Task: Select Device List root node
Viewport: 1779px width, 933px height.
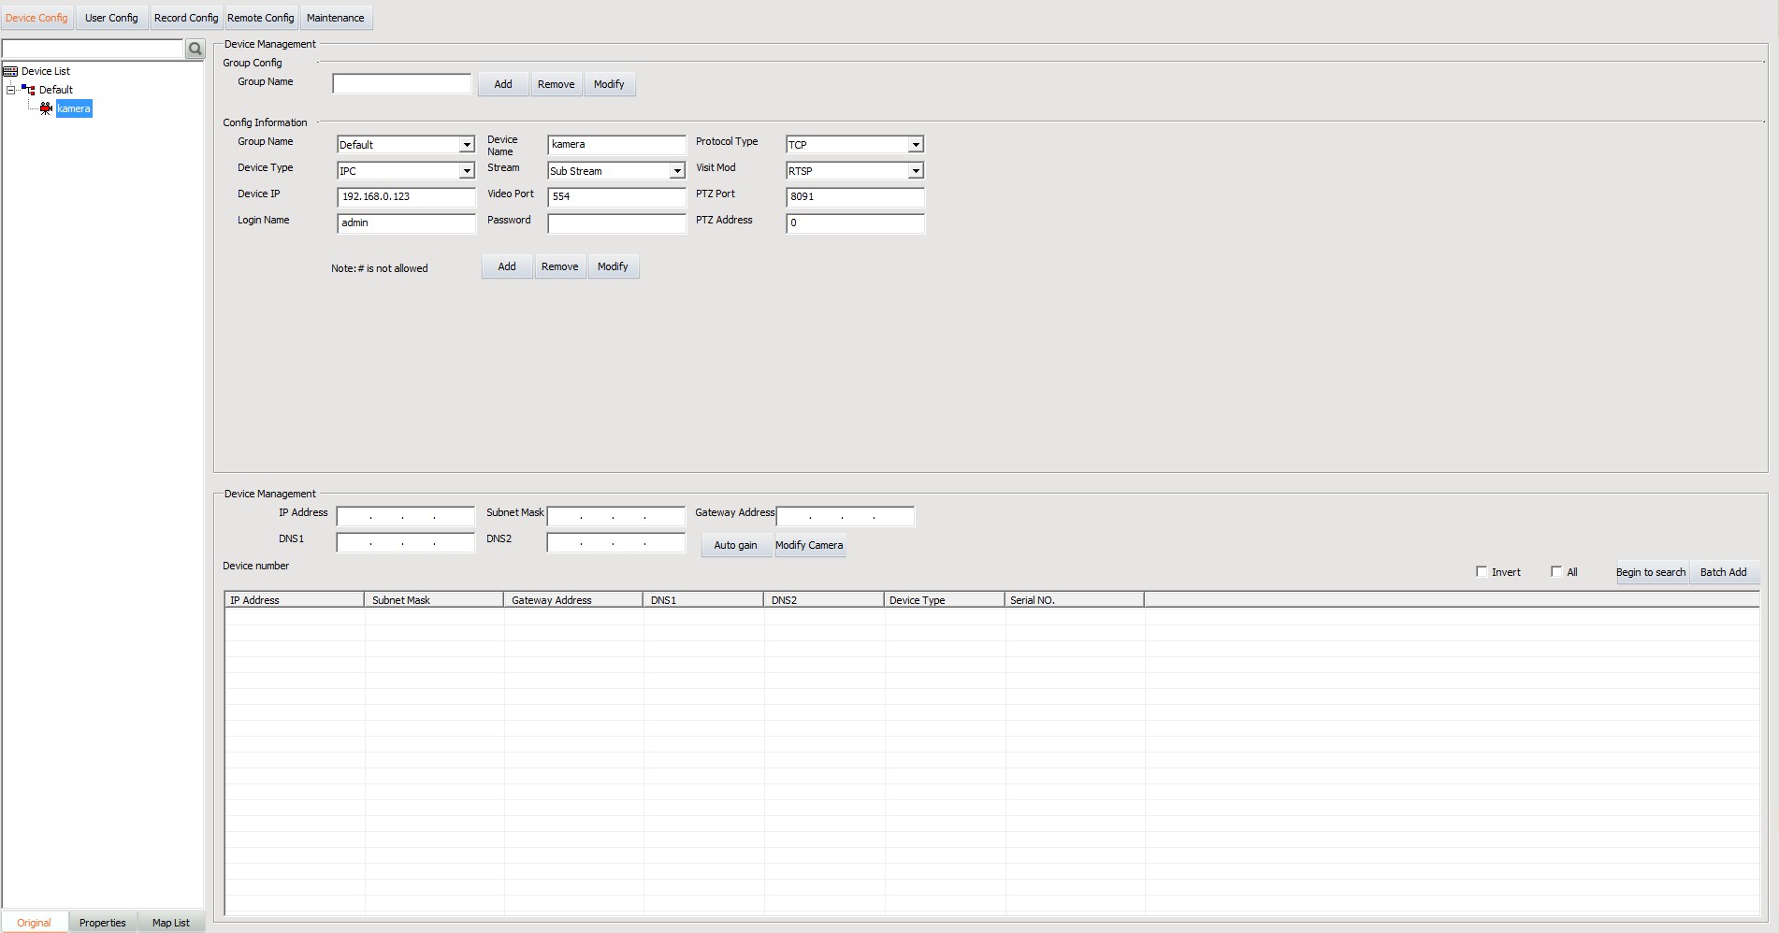Action: 46,71
